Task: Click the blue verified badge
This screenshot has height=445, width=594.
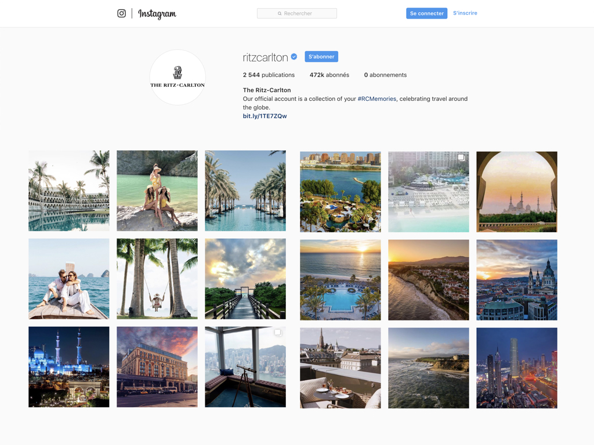Action: pyautogui.click(x=294, y=57)
